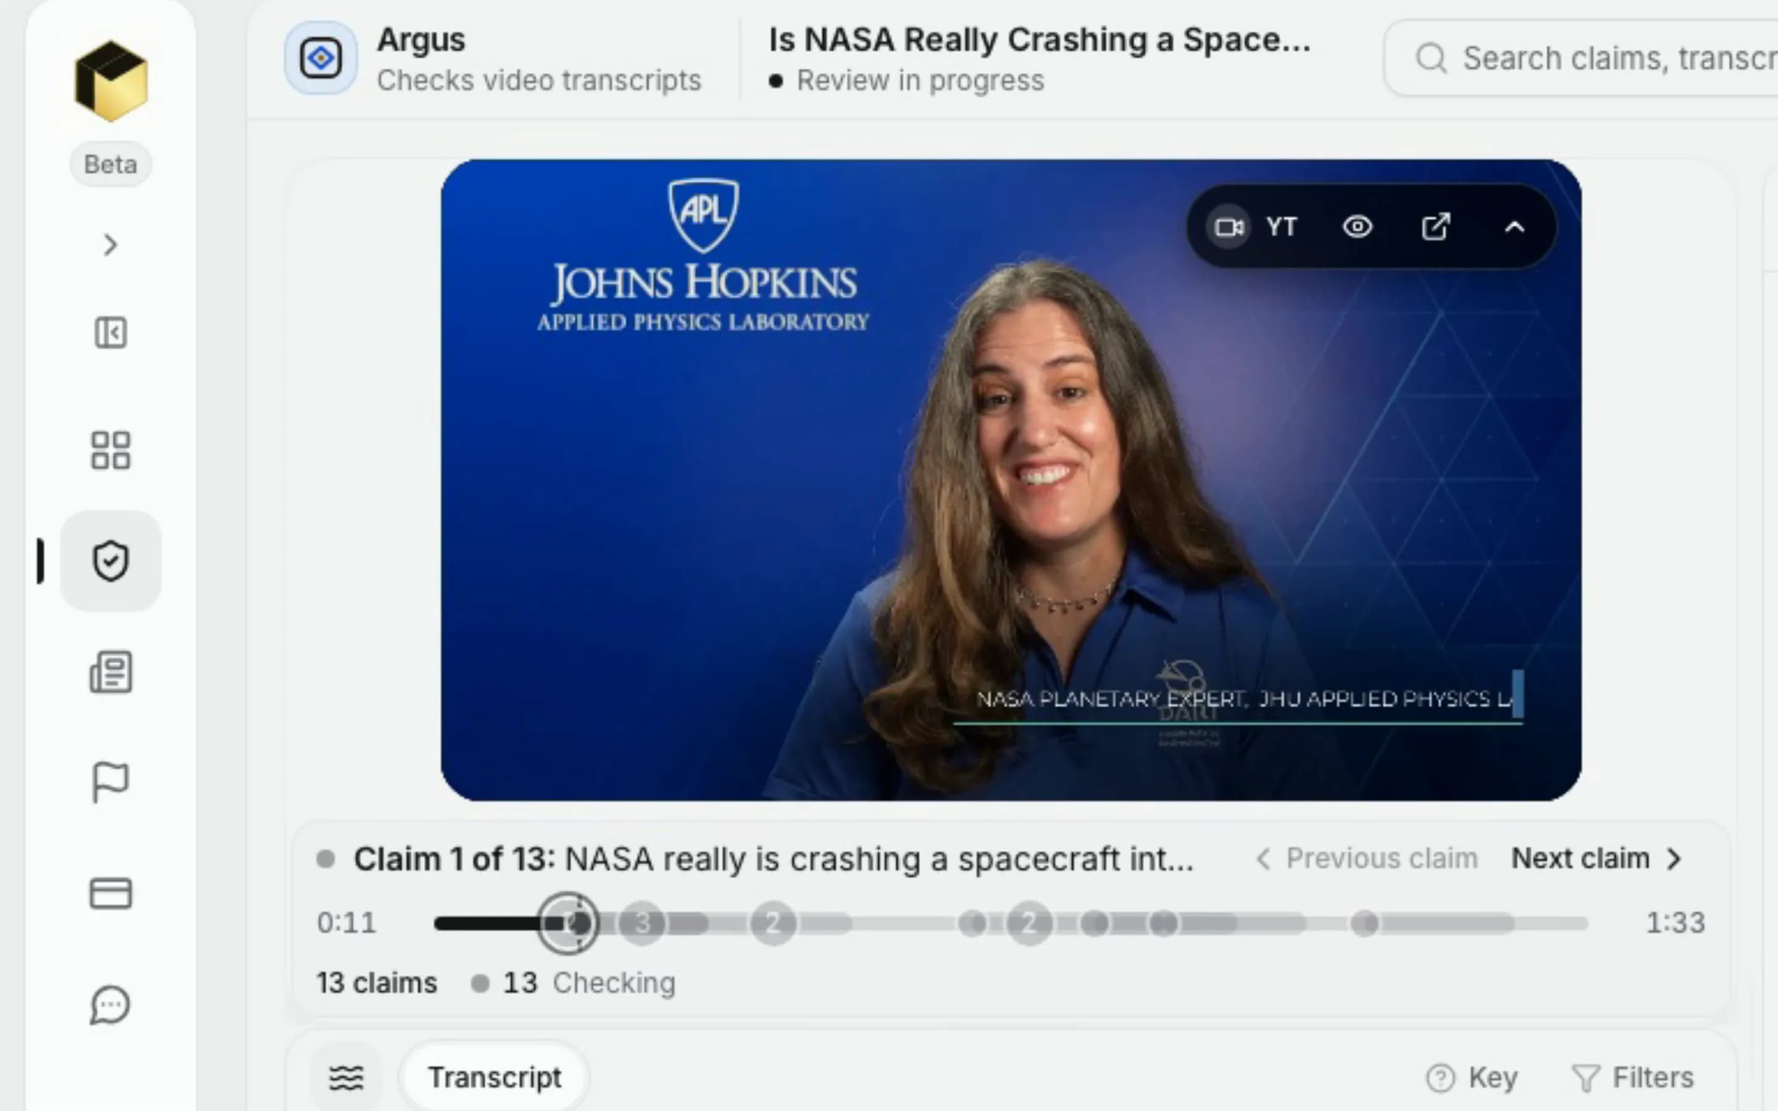Viewport: 1778px width, 1111px height.
Task: Click the Johns Hopkins video thumbnail
Action: (1011, 480)
